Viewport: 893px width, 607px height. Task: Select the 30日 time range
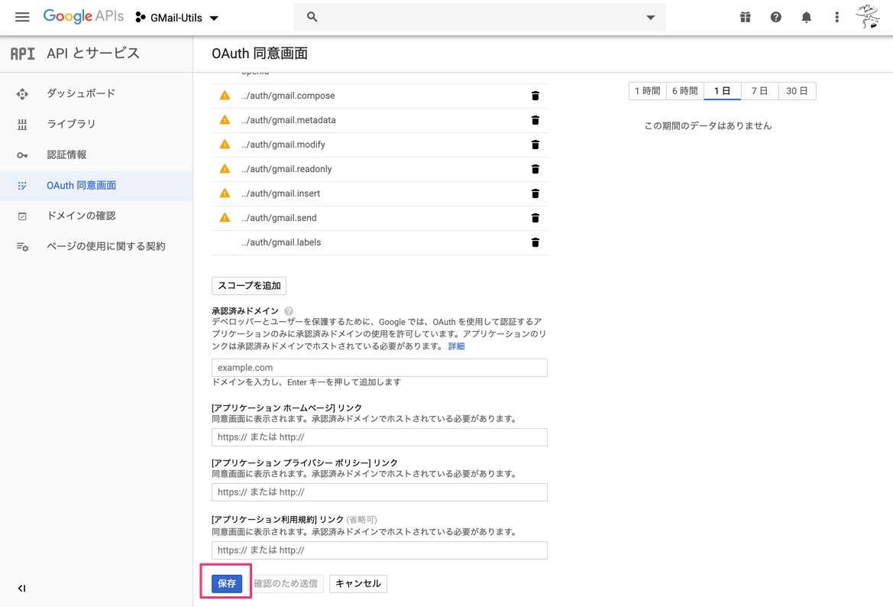797,90
